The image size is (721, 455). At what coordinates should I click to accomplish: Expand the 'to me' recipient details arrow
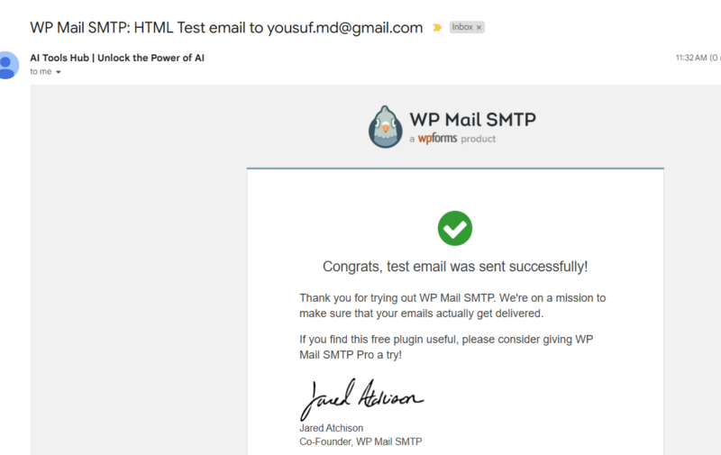pyautogui.click(x=59, y=72)
